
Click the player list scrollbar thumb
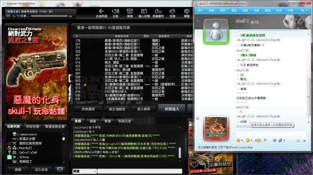64,139
